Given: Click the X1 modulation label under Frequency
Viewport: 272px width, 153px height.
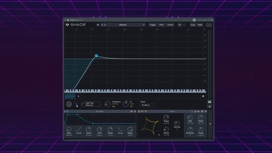Looking at the screenshot, I should [x=113, y=107].
